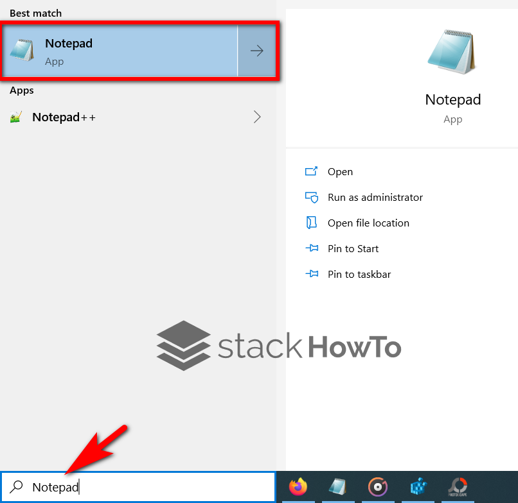Click the pin icon beside Pin to Start
The width and height of the screenshot is (518, 503).
(312, 248)
